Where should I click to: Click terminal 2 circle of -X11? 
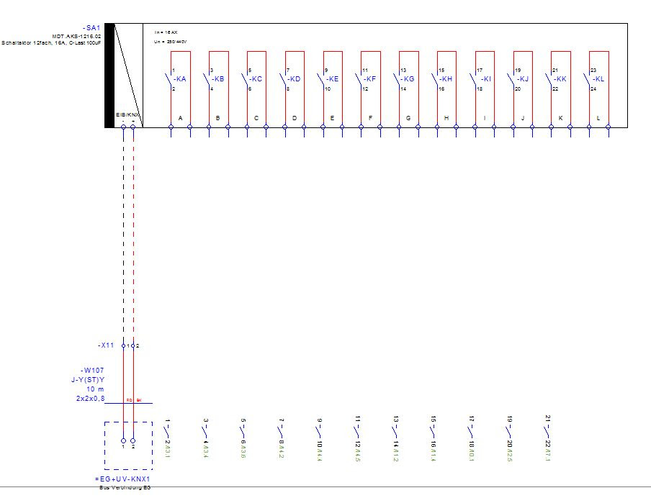[x=133, y=345]
